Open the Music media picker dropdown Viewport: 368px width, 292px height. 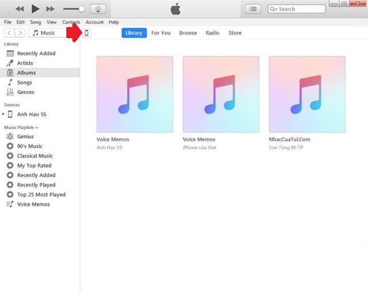click(48, 33)
